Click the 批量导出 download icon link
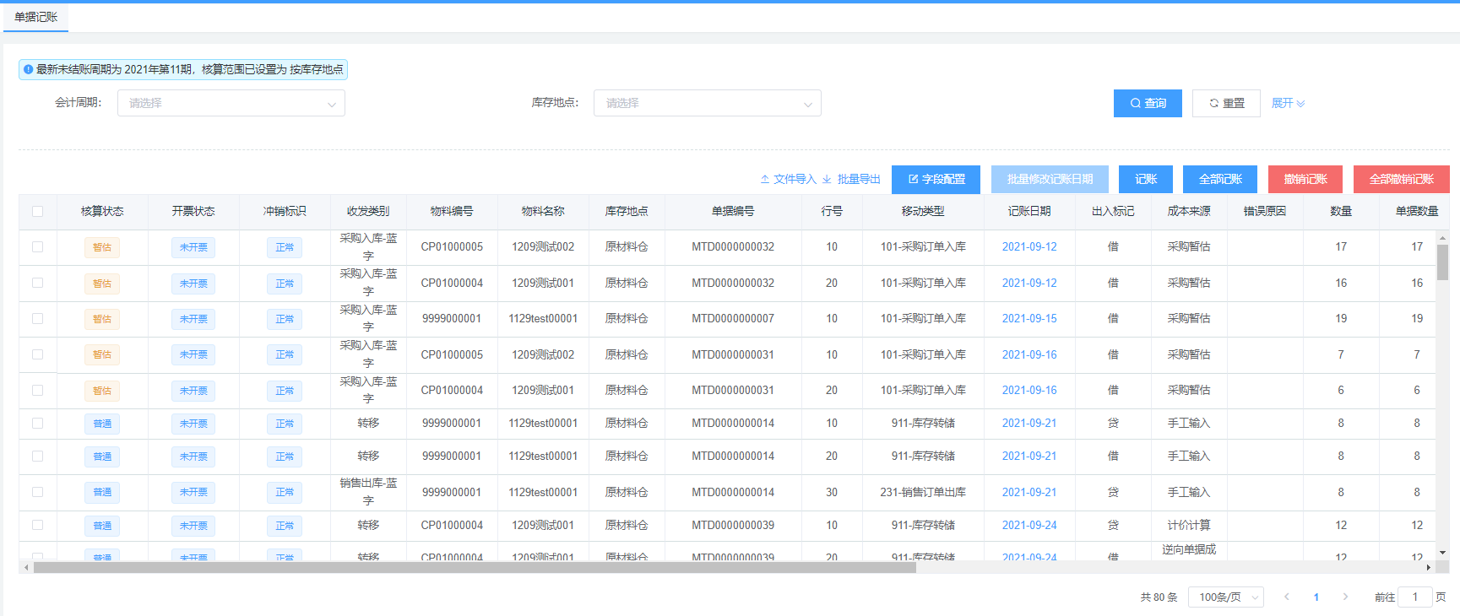The image size is (1460, 616). (x=851, y=179)
